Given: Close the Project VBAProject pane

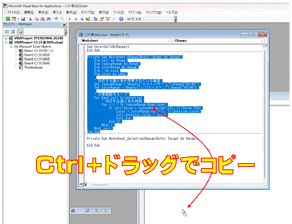Looking at the screenshot, I should click(64, 25).
